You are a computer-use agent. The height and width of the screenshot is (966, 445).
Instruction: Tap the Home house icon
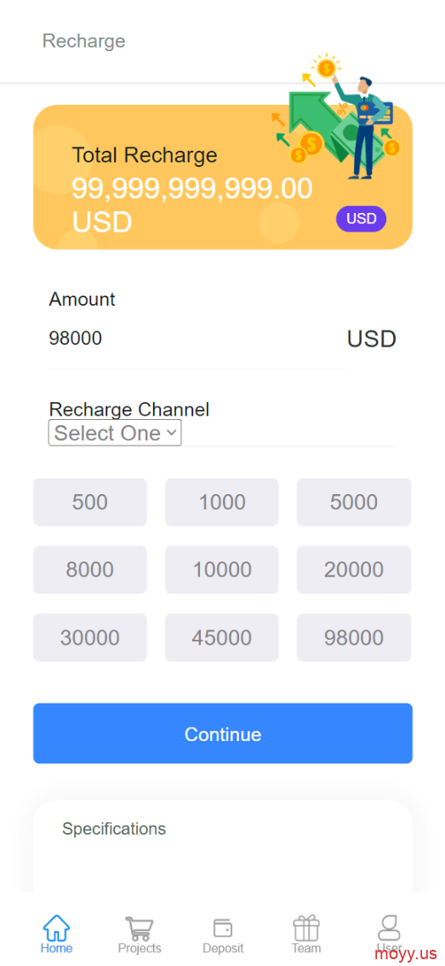point(57,927)
